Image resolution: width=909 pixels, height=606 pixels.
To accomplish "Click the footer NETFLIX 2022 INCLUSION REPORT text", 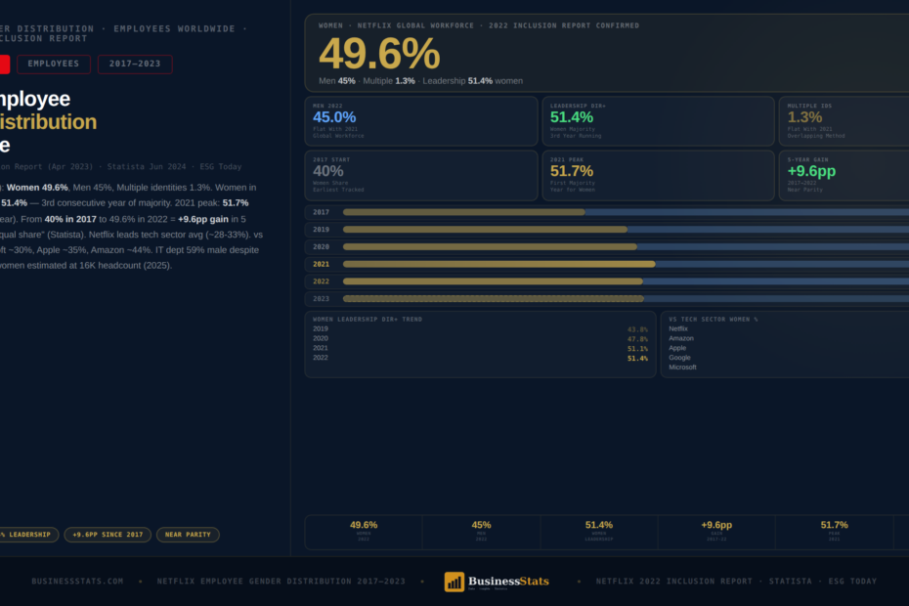I will 674,581.
